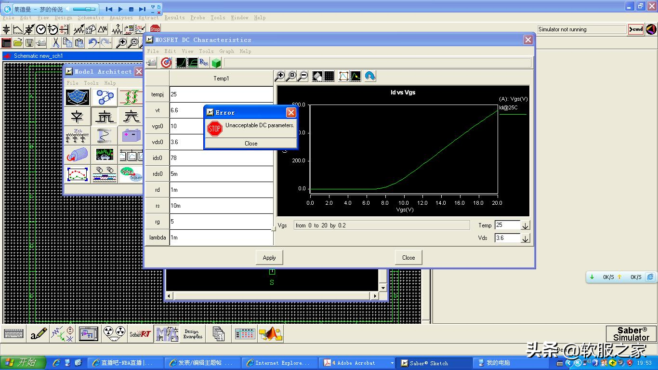Open the Analyses menu in Saber Sketch

click(121, 18)
